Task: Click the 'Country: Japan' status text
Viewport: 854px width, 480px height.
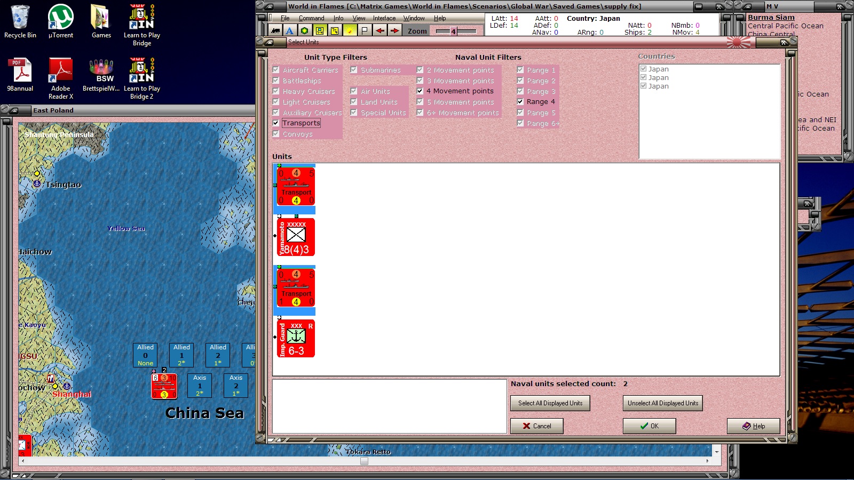Action: coord(594,18)
